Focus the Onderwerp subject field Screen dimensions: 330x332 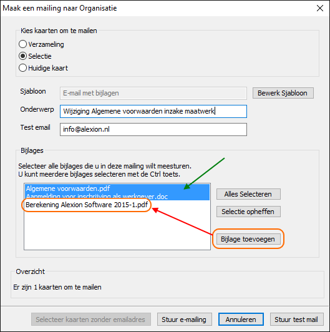(x=153, y=111)
